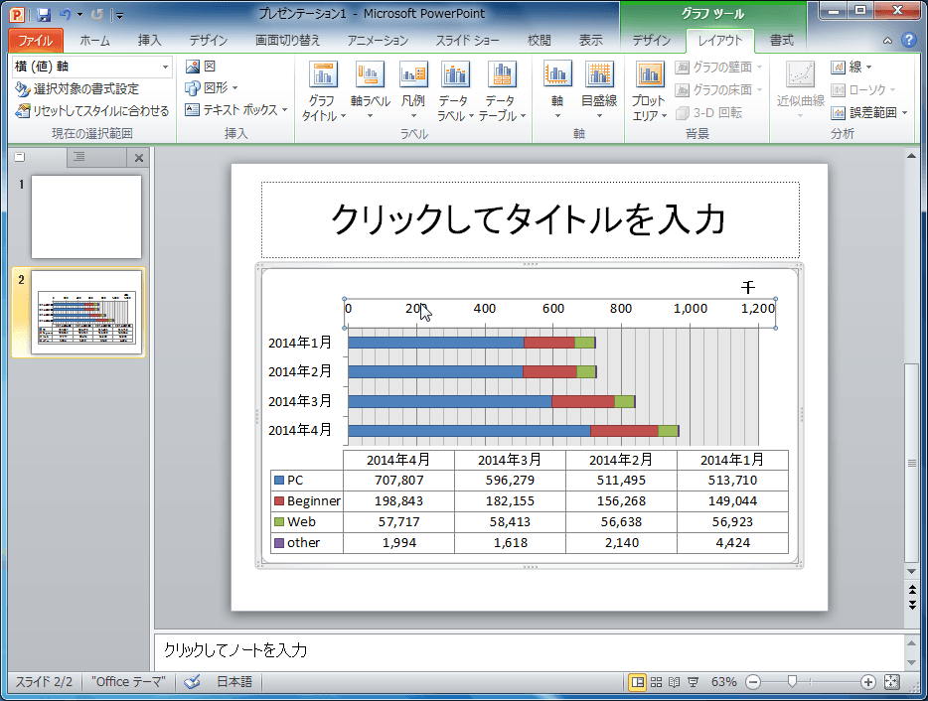This screenshot has width=928, height=701.
Task: Click the zoom slider handle
Action: pos(792,682)
